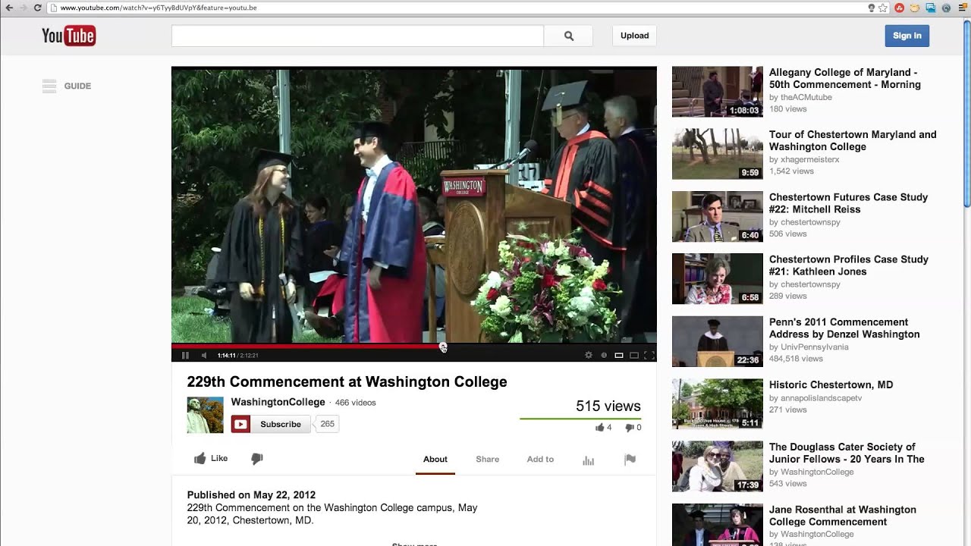Image resolution: width=971 pixels, height=546 pixels.
Task: Click the page vertical scrollbar
Action: [966, 114]
